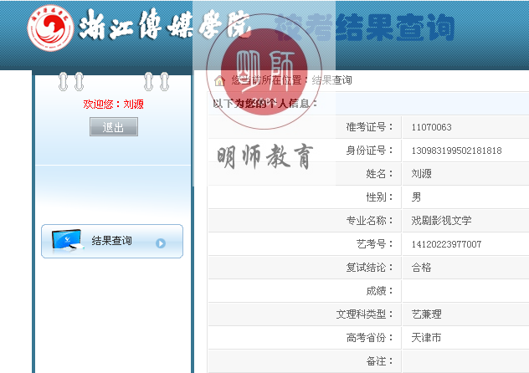Click the heading 以下为您的个人信息
The image size is (529, 373).
click(x=265, y=103)
